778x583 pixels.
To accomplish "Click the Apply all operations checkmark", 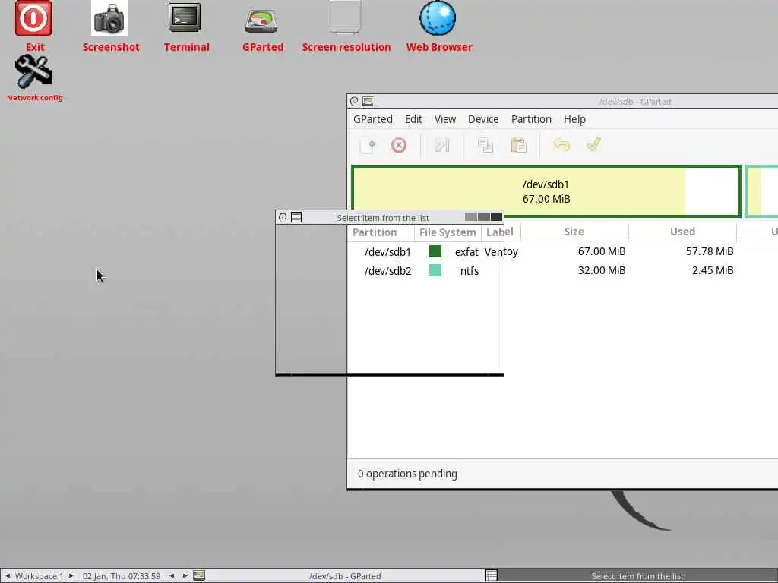I will tap(593, 144).
